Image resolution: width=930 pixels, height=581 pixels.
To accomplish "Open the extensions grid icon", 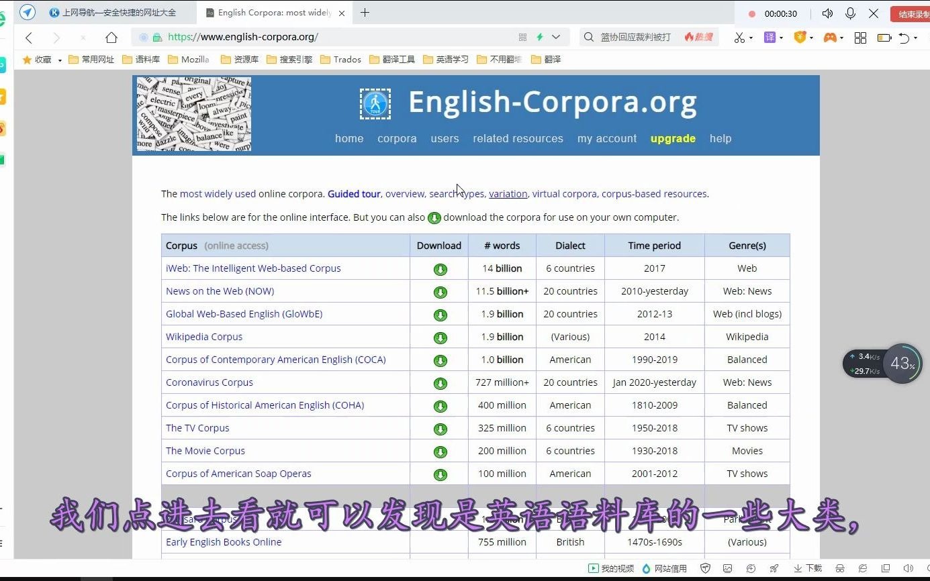I will [860, 38].
